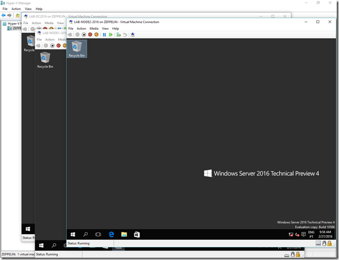Open Action menu in LAB-NODE2 window
This screenshot has width=339, height=260.
[82, 29]
